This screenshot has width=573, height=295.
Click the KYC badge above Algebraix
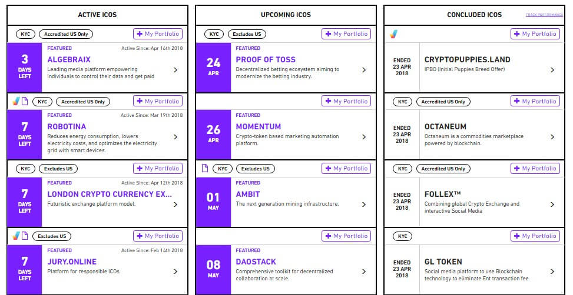click(x=25, y=34)
